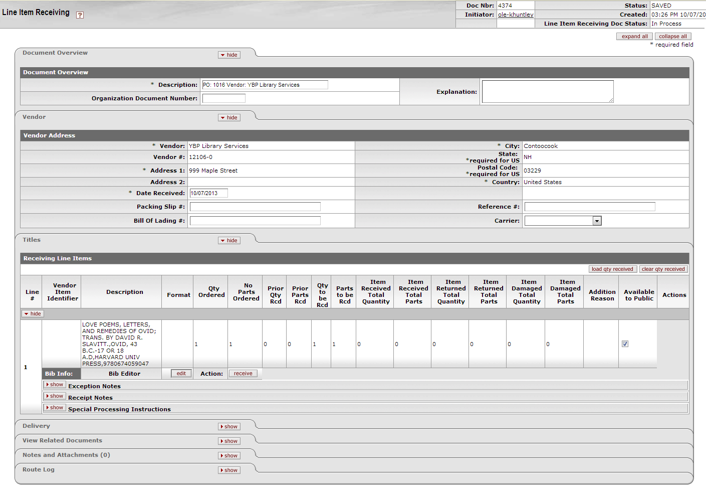Click the postal code 03229
This screenshot has height=485, width=706.
click(x=532, y=171)
